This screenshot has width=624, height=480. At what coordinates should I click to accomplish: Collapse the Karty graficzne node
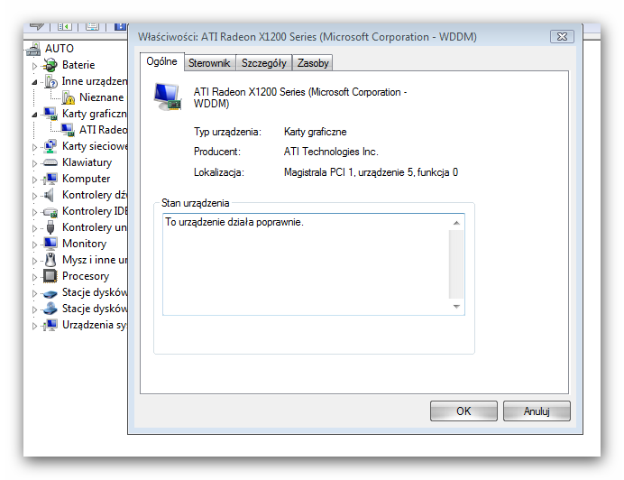34,115
